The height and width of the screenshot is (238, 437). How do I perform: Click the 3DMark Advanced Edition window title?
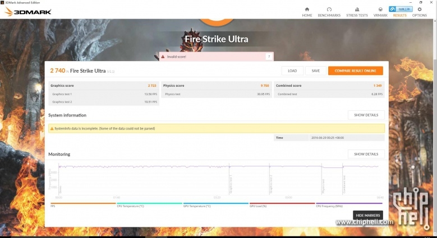pos(22,2)
